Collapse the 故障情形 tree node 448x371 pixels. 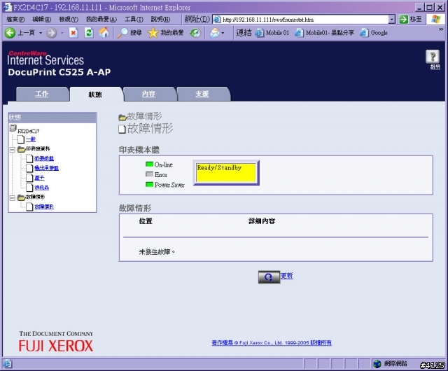coord(13,198)
